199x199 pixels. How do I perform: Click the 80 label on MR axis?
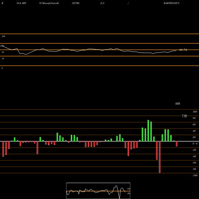[x=194, y=118]
